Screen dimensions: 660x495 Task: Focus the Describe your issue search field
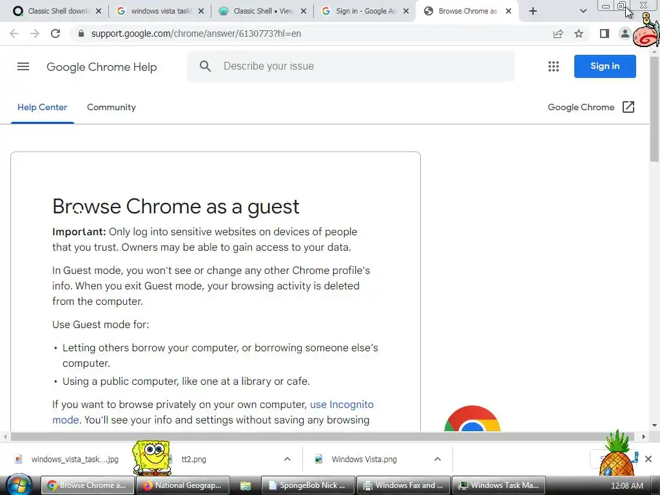click(351, 66)
